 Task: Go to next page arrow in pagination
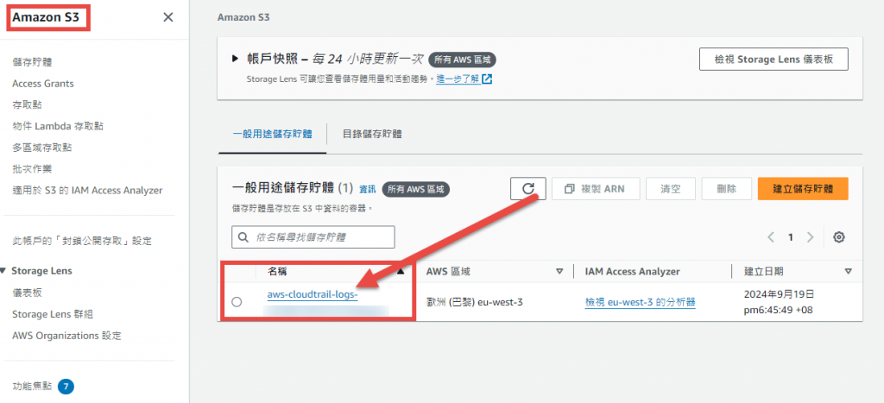click(x=810, y=237)
